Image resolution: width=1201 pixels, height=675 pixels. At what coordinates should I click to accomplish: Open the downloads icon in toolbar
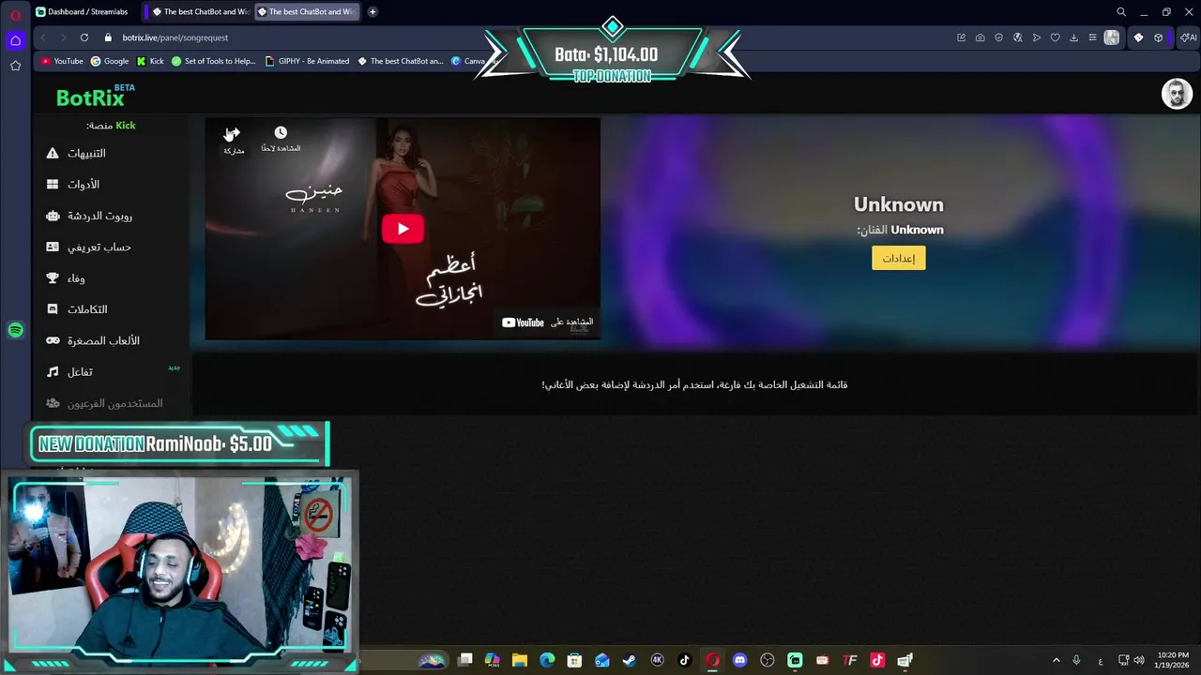coord(1073,37)
